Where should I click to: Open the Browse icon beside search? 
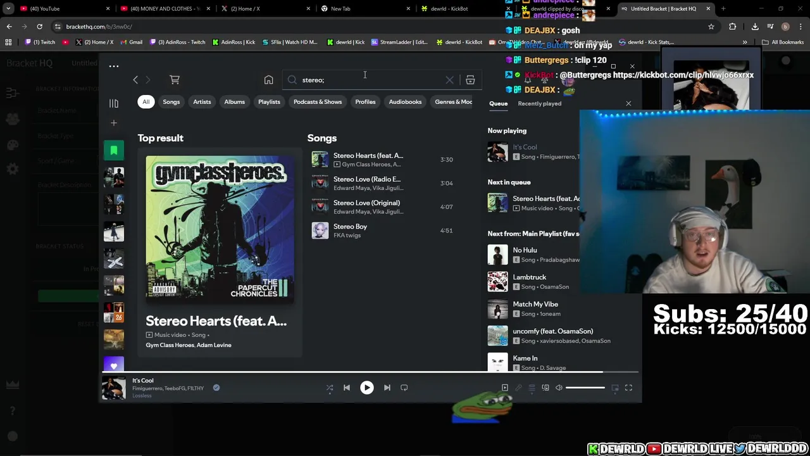(470, 80)
